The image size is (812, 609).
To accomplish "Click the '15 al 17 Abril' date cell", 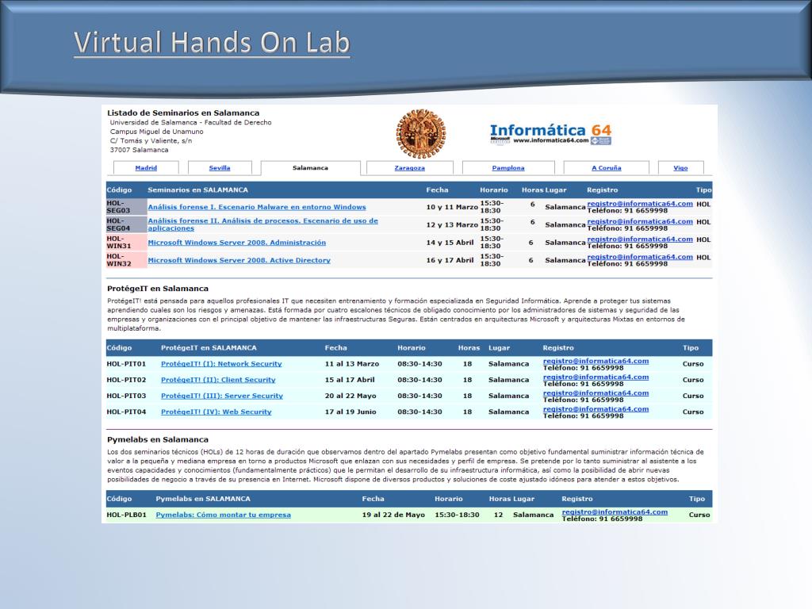I will [350, 380].
